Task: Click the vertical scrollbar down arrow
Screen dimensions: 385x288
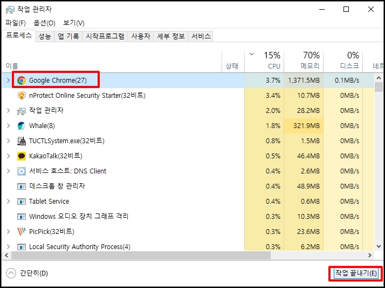Action: (379, 246)
